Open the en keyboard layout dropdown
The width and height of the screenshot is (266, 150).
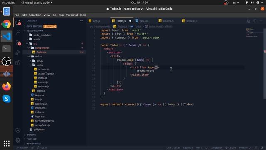[x=236, y=2]
